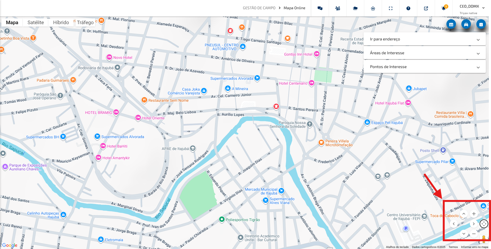Click the info round button
The image size is (491, 249).
tap(481, 24)
